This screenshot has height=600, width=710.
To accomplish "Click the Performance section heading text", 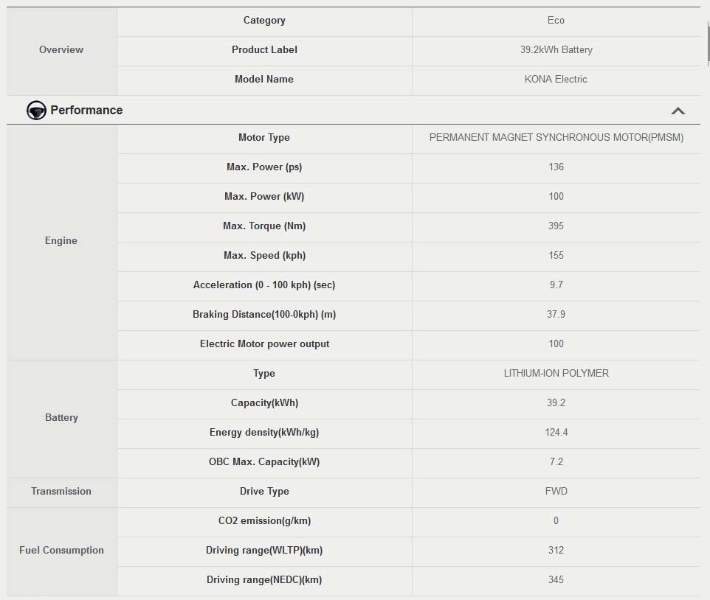I will coord(86,111).
